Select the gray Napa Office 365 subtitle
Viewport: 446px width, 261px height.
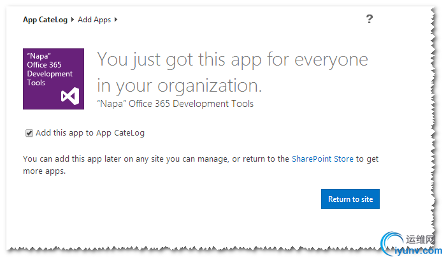(x=175, y=104)
